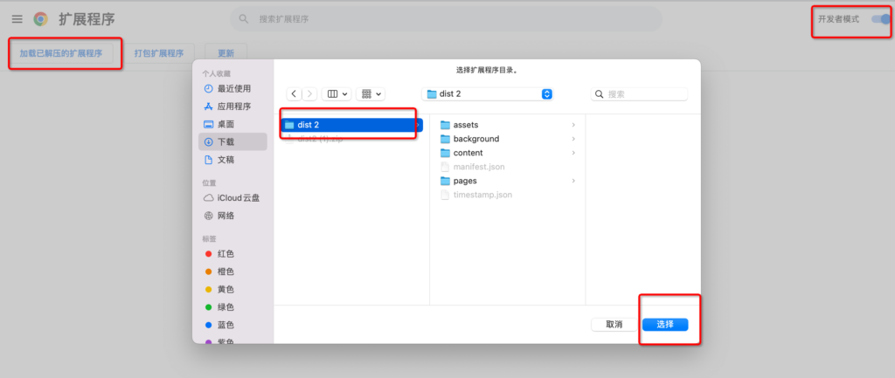Expand the assets folder chevron
The image size is (895, 378).
pyautogui.click(x=573, y=125)
